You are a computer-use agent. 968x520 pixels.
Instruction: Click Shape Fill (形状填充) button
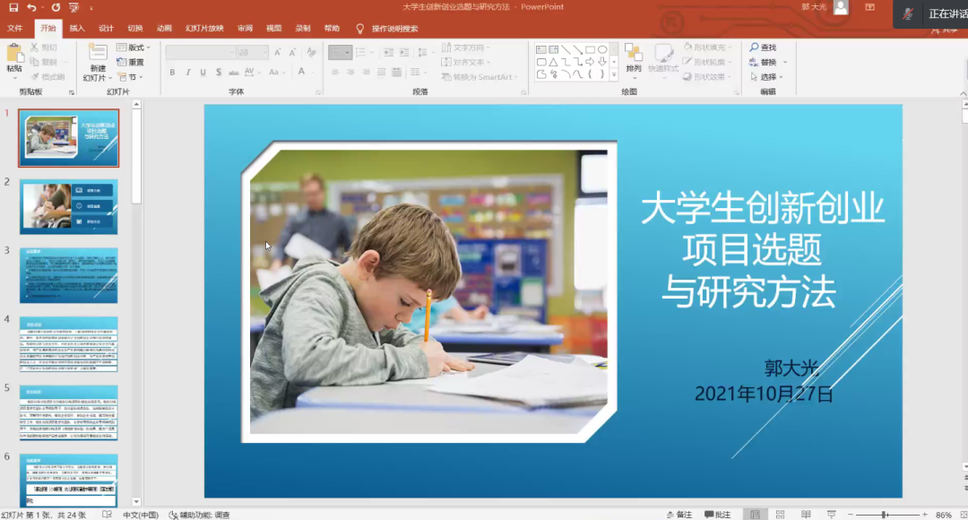pyautogui.click(x=707, y=48)
